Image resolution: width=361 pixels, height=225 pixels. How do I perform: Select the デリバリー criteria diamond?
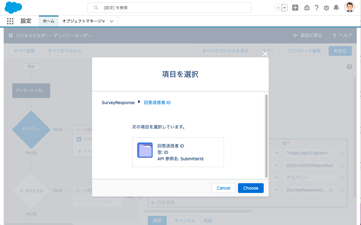(x=31, y=130)
